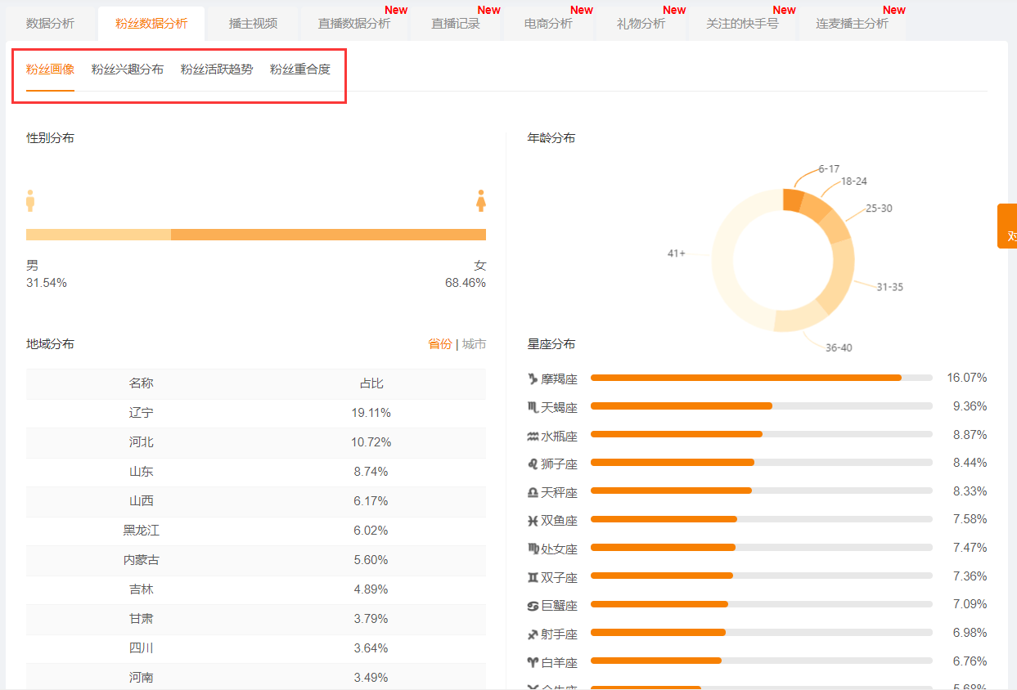Click the Pisces 双鱼座 zodiac icon
Screen dimensions: 1017x690
533,520
